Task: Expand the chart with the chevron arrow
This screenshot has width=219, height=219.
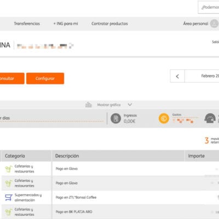Action: [130, 105]
